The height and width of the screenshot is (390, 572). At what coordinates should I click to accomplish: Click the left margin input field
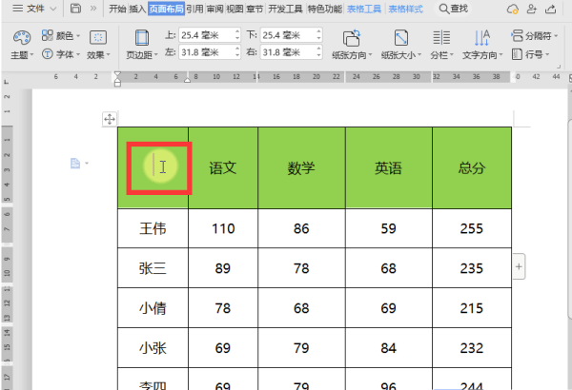(207, 52)
